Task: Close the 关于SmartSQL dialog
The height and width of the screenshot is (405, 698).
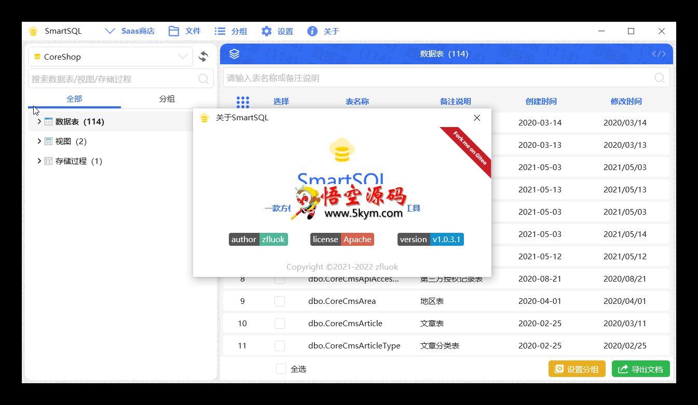Action: pyautogui.click(x=477, y=118)
